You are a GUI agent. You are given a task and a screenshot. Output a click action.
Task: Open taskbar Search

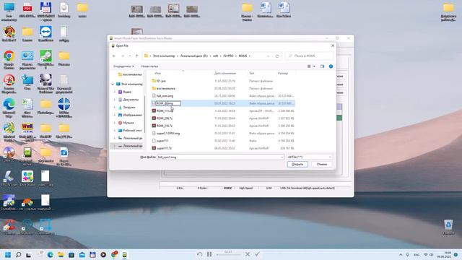(x=18, y=254)
